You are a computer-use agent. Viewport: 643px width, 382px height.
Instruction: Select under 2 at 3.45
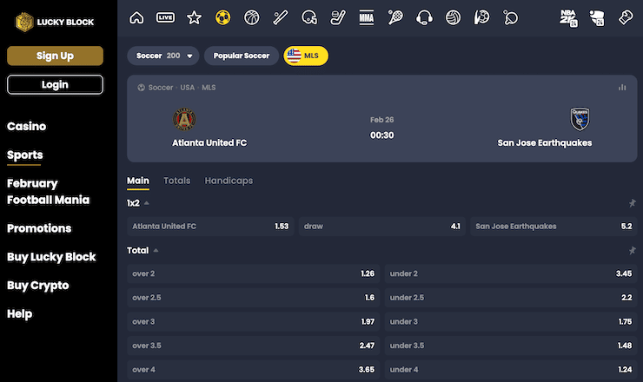click(511, 273)
